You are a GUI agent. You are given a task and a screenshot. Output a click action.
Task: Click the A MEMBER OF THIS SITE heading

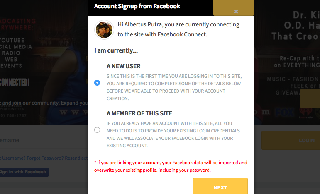(139, 113)
